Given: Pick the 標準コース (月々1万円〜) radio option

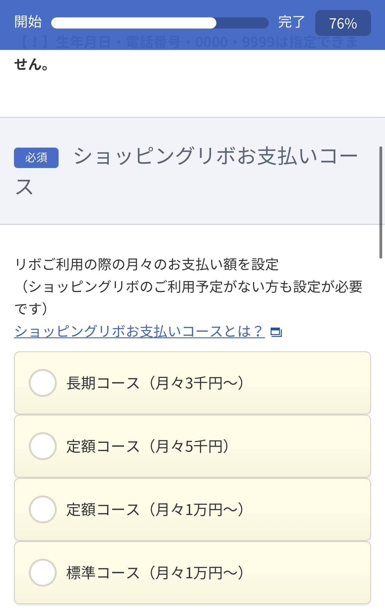Looking at the screenshot, I should 42,572.
